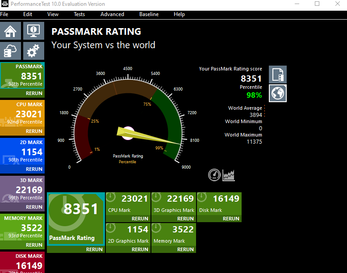Screen dimensions: 347x273
Task: Click the 8351 score under rating label
Action: [x=251, y=79]
